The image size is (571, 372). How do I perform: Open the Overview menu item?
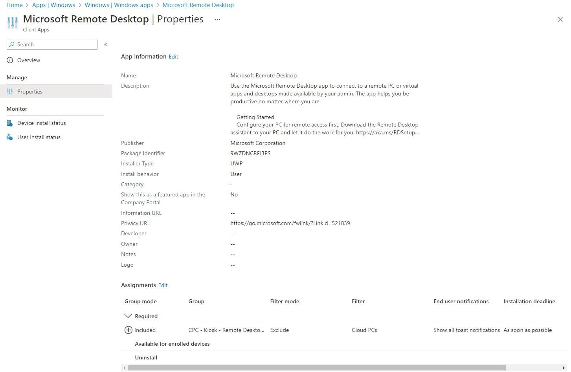tap(29, 60)
